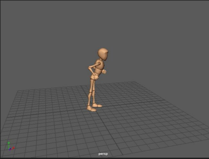Viewport: 209px width, 159px height.
Task: Select the mannequin's head
Action: click(x=103, y=54)
